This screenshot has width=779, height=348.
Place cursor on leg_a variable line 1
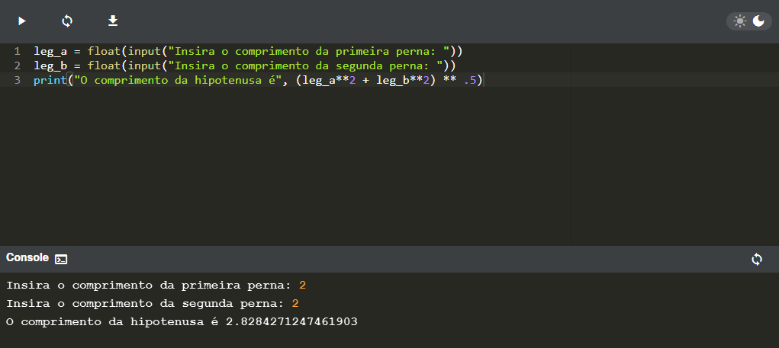pos(50,51)
